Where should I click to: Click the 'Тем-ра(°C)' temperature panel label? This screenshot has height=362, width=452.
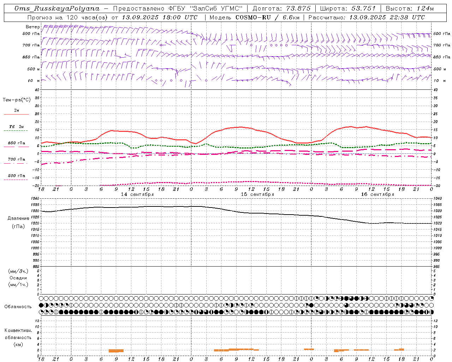[17, 100]
